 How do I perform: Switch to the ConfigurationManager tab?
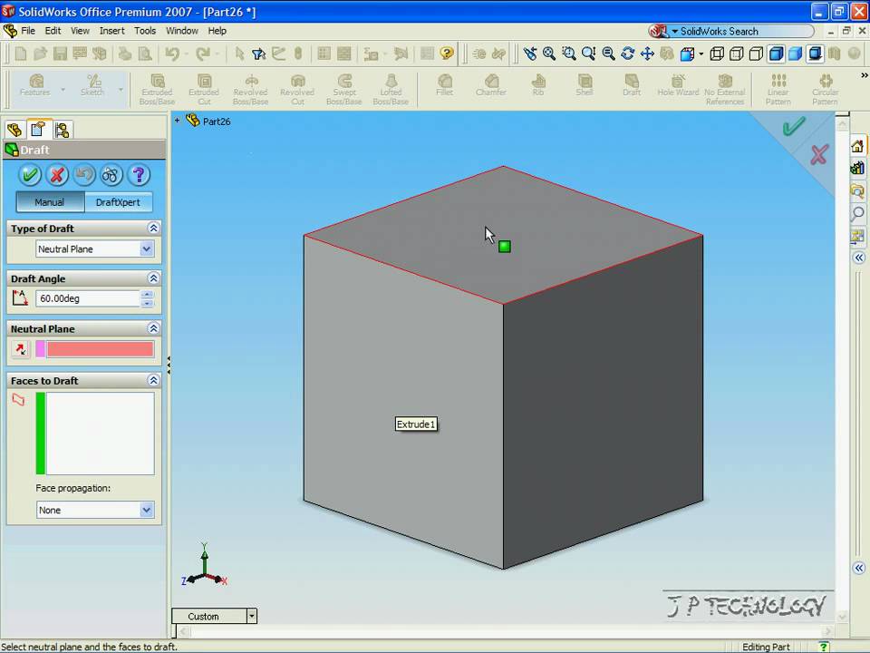point(62,130)
